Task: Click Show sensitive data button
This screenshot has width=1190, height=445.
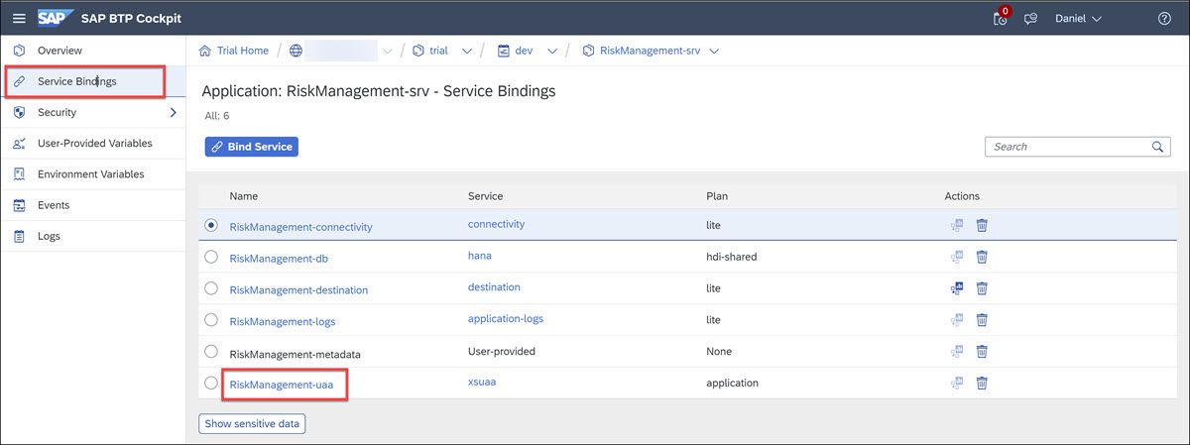Action: (x=253, y=424)
